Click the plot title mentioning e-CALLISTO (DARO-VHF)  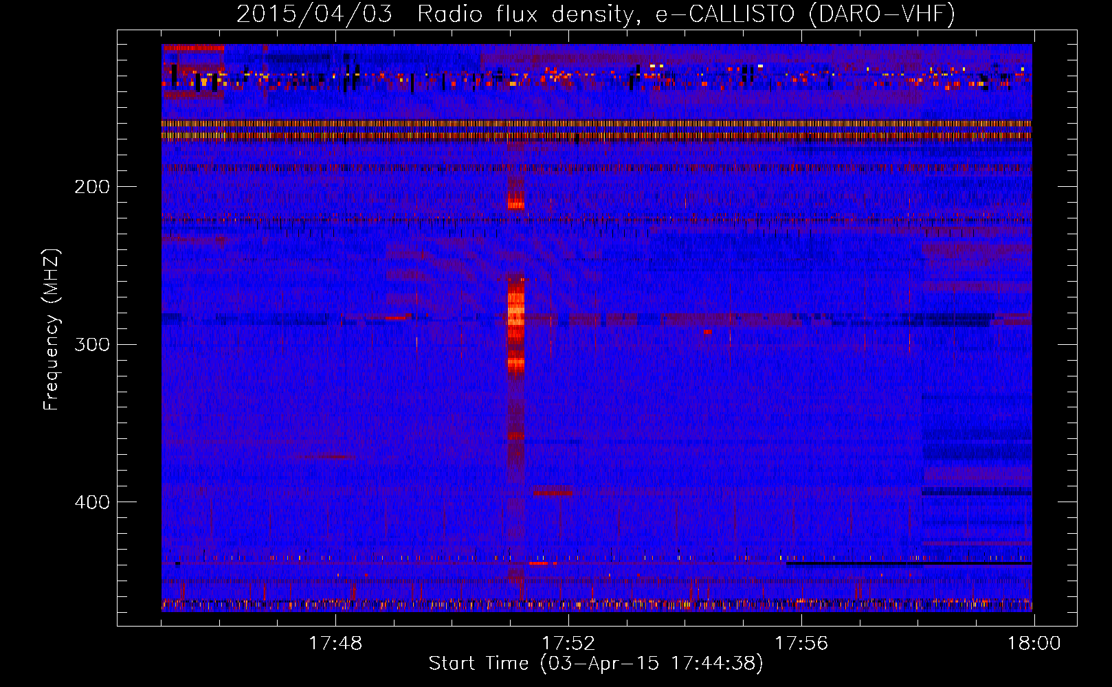(x=596, y=14)
